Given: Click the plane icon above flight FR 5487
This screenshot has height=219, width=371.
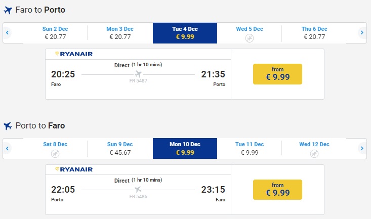Looking at the screenshot, I should [x=138, y=74].
